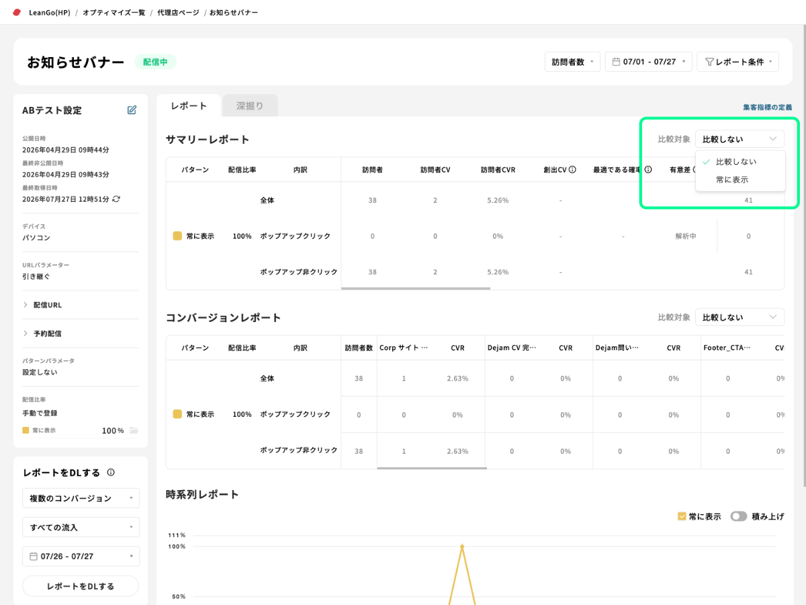The height and width of the screenshot is (605, 806).
Task: Click パソコン device value
Action: tap(36, 238)
